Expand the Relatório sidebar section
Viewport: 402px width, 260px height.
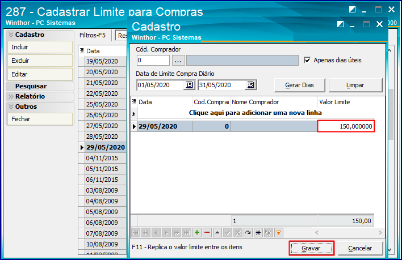pyautogui.click(x=11, y=96)
